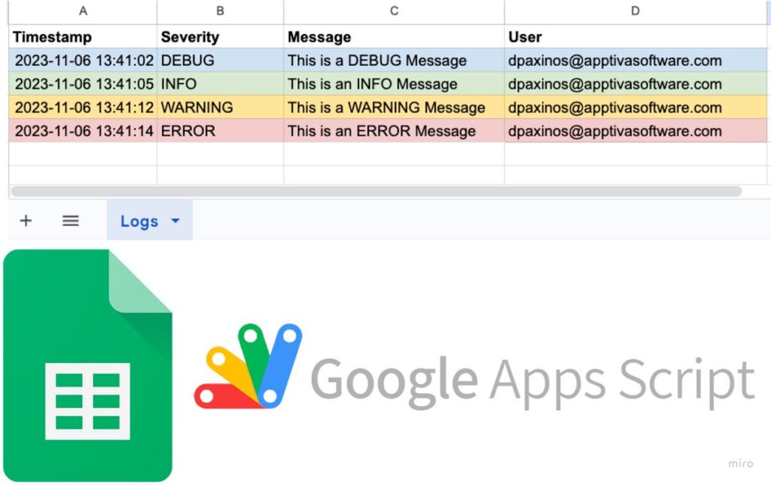Open the all sheets list icon

click(x=70, y=221)
